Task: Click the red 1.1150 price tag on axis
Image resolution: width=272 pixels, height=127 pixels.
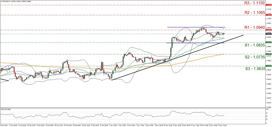Action: 268,5
